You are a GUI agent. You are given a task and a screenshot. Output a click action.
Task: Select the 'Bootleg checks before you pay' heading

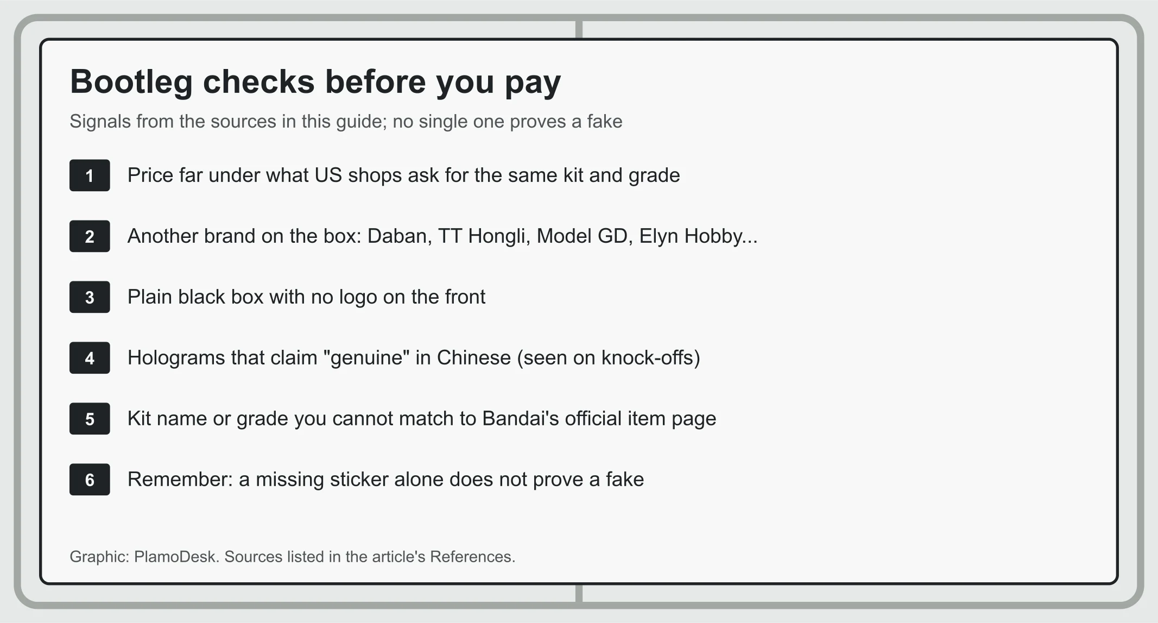pyautogui.click(x=315, y=82)
